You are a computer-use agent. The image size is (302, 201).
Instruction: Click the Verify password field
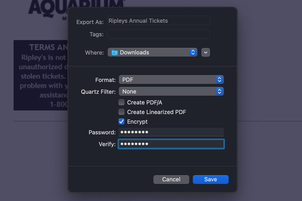[171, 144]
